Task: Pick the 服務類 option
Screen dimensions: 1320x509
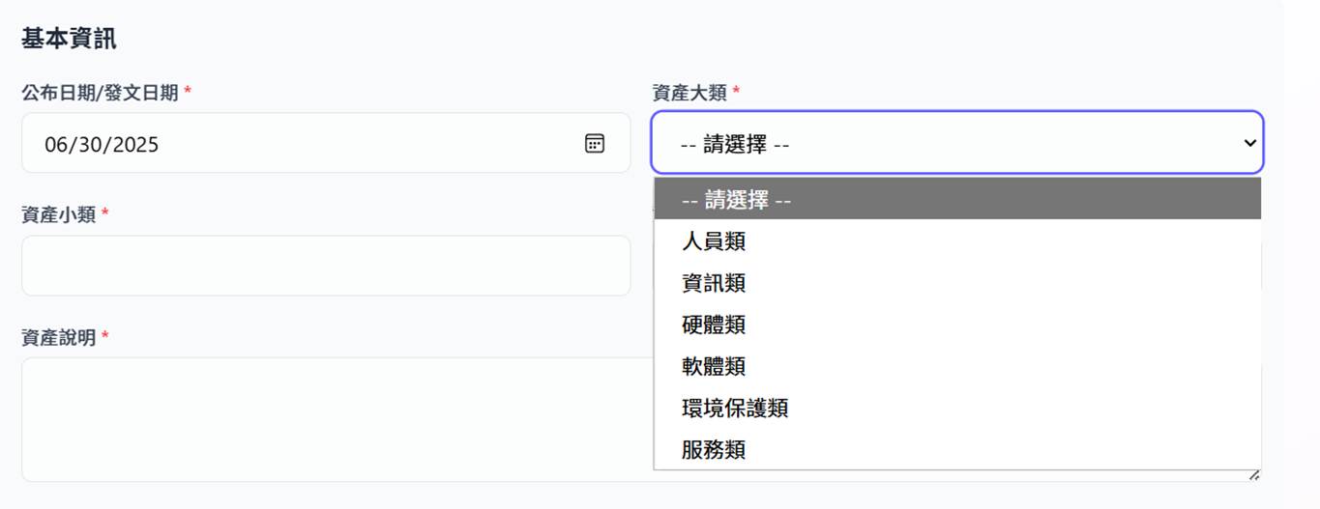Action: (714, 449)
